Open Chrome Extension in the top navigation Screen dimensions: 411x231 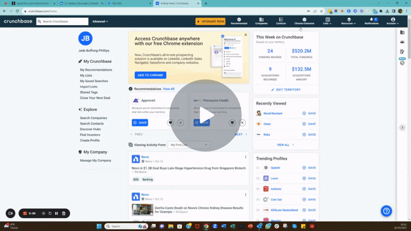coord(304,21)
